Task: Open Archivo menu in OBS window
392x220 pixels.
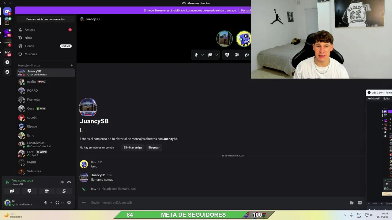Action: [x=374, y=98]
